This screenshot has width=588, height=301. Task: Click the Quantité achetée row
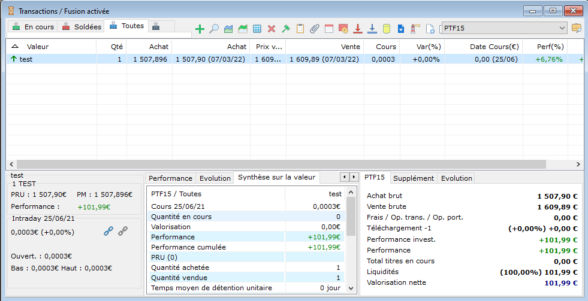coord(246,267)
